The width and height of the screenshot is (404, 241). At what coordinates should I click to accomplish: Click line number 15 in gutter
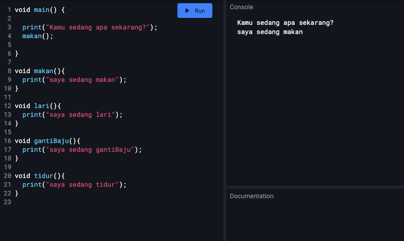[7, 132]
